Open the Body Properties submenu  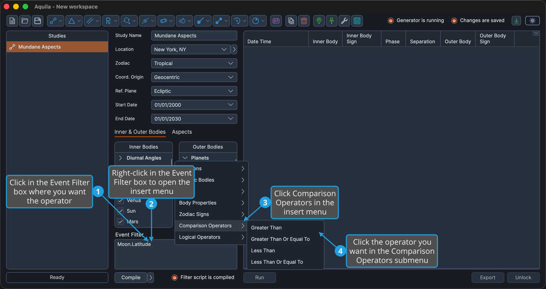[x=211, y=203]
